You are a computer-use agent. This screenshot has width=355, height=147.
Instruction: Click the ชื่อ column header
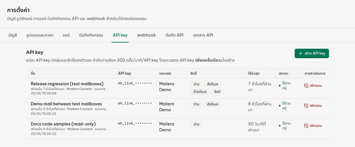point(33,73)
